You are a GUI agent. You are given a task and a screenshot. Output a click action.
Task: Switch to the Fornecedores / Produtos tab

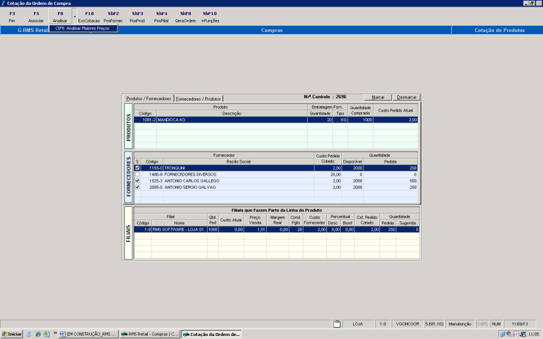point(198,99)
